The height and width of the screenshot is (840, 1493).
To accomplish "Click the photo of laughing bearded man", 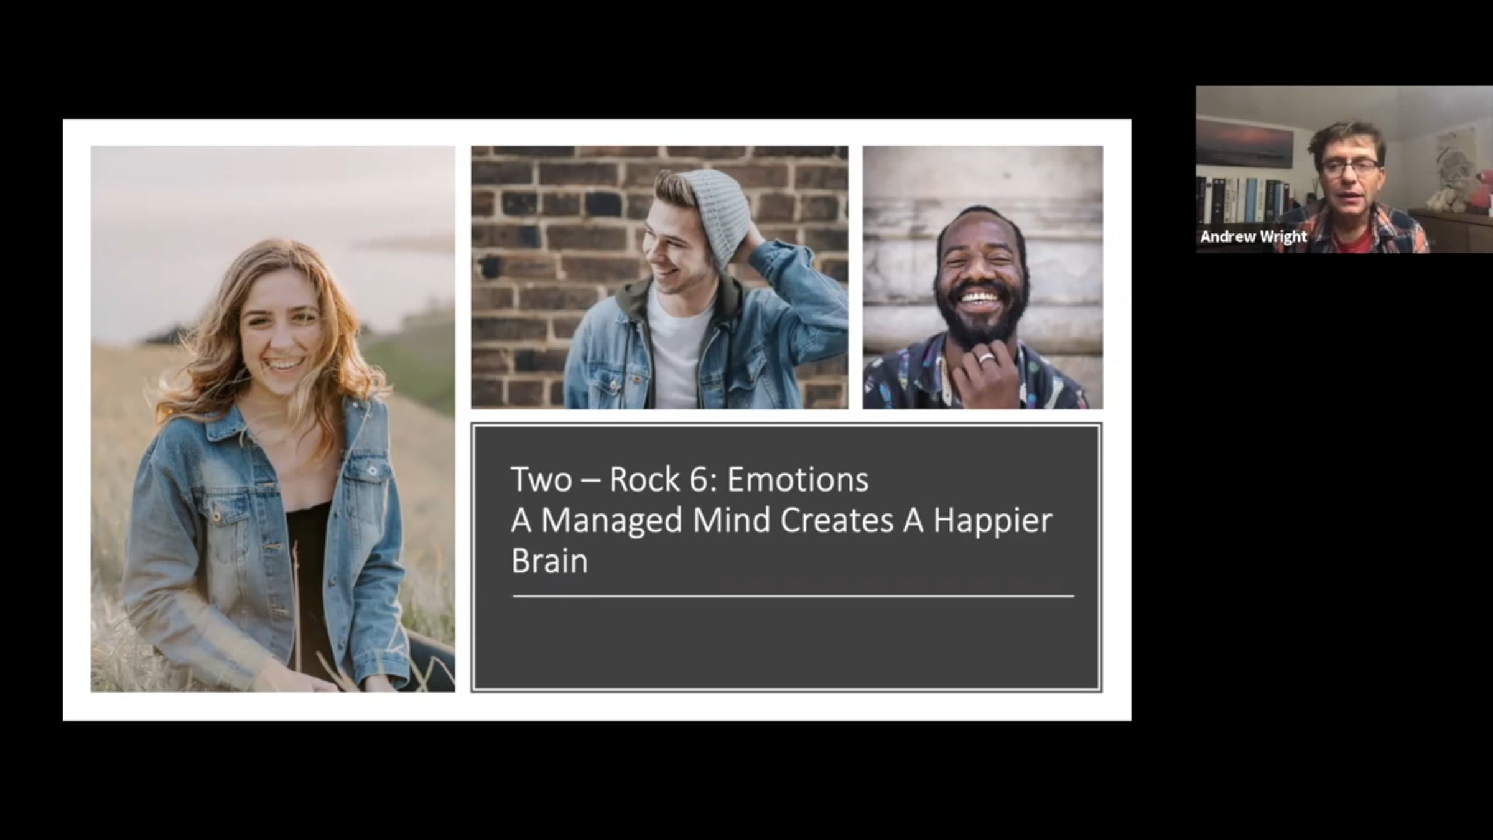I will coord(982,277).
